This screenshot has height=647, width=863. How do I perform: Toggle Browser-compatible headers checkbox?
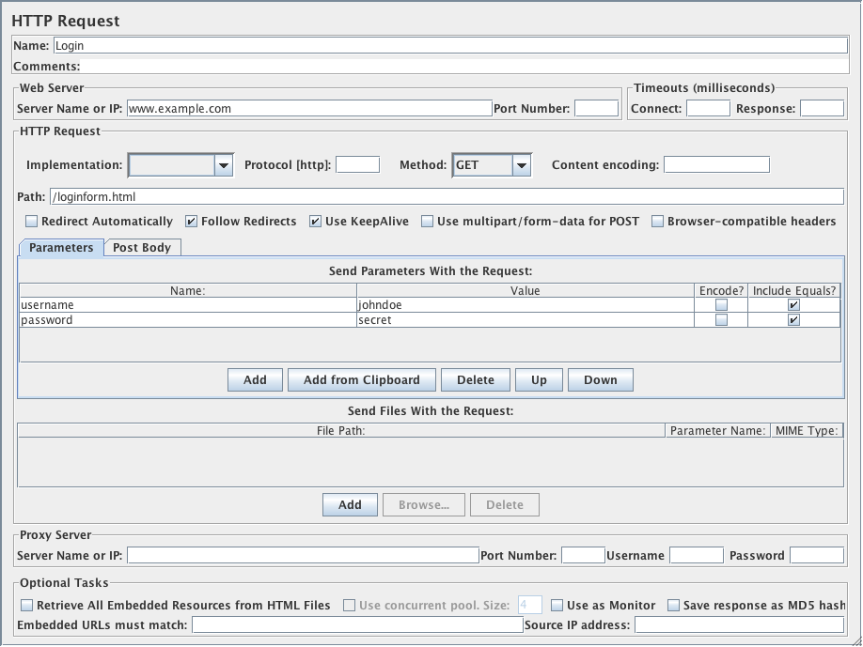pos(658,222)
